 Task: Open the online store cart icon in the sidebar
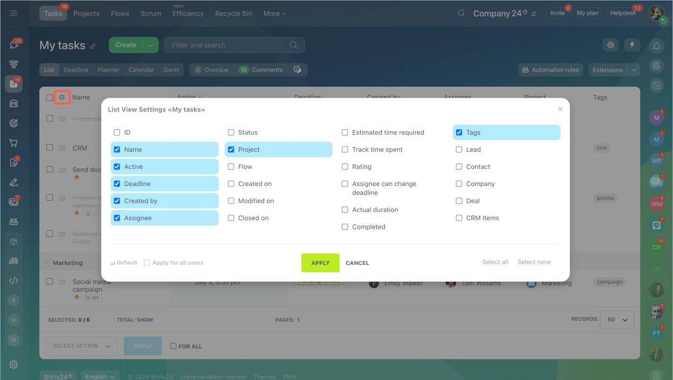[14, 143]
